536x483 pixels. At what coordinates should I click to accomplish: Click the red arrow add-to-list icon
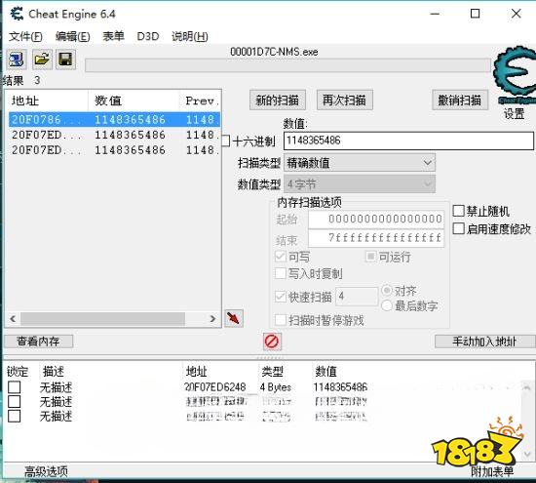point(234,318)
